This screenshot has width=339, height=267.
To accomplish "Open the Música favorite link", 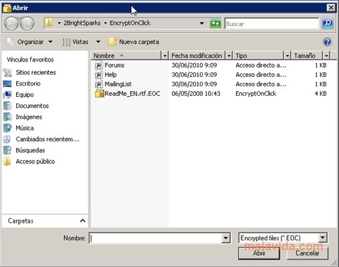I will [x=25, y=128].
